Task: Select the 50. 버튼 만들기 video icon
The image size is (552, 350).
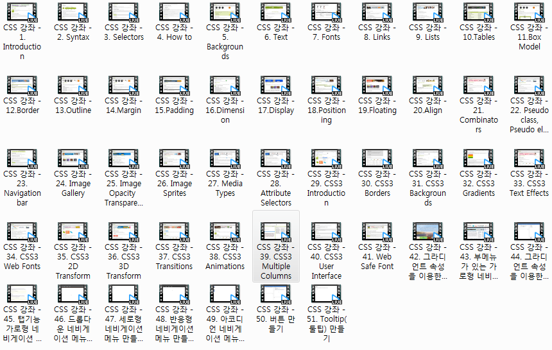Action: coord(275,294)
